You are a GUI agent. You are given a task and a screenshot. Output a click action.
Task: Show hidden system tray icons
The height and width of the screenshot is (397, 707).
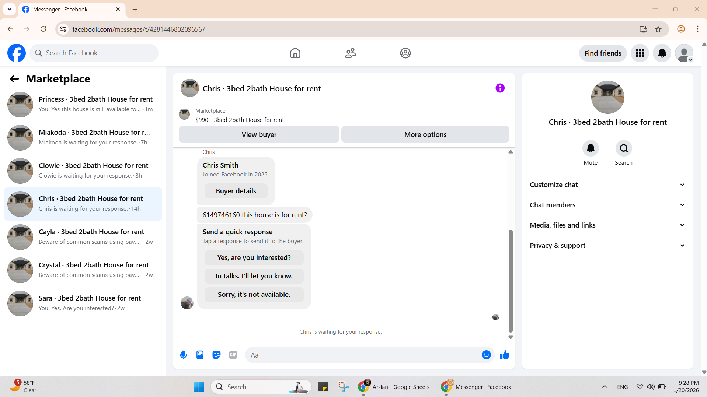[605, 387]
